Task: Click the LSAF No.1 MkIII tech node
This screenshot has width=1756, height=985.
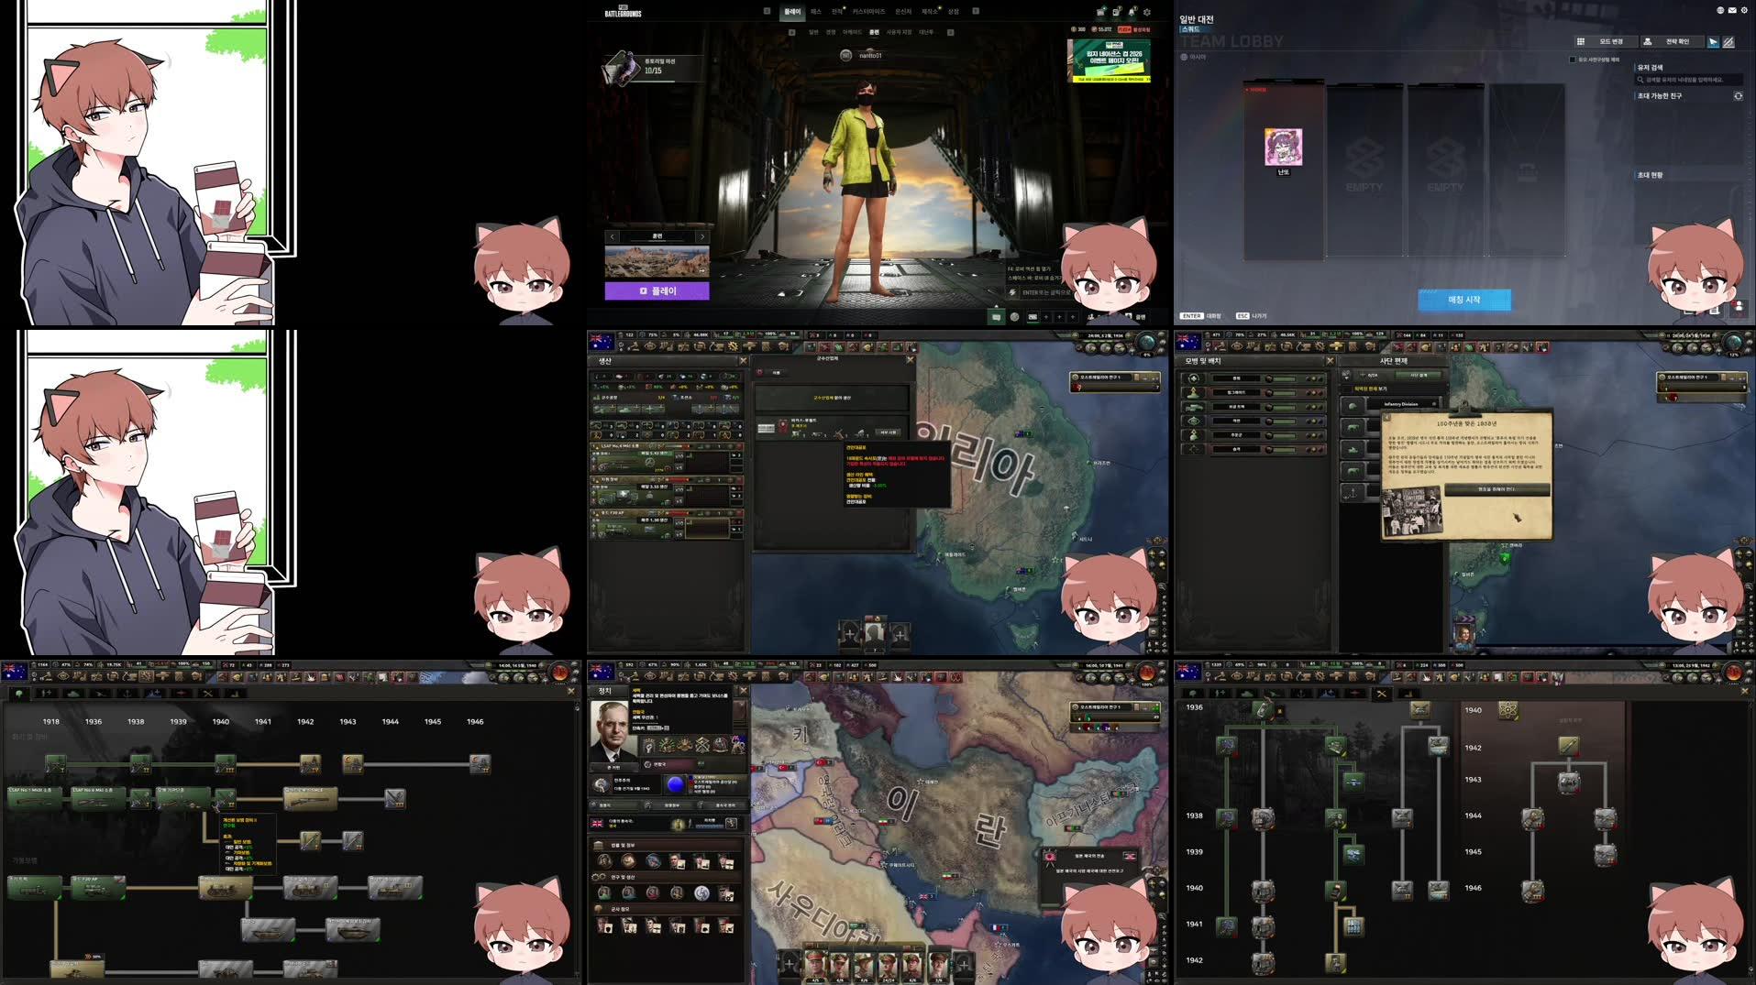Action: [35, 797]
